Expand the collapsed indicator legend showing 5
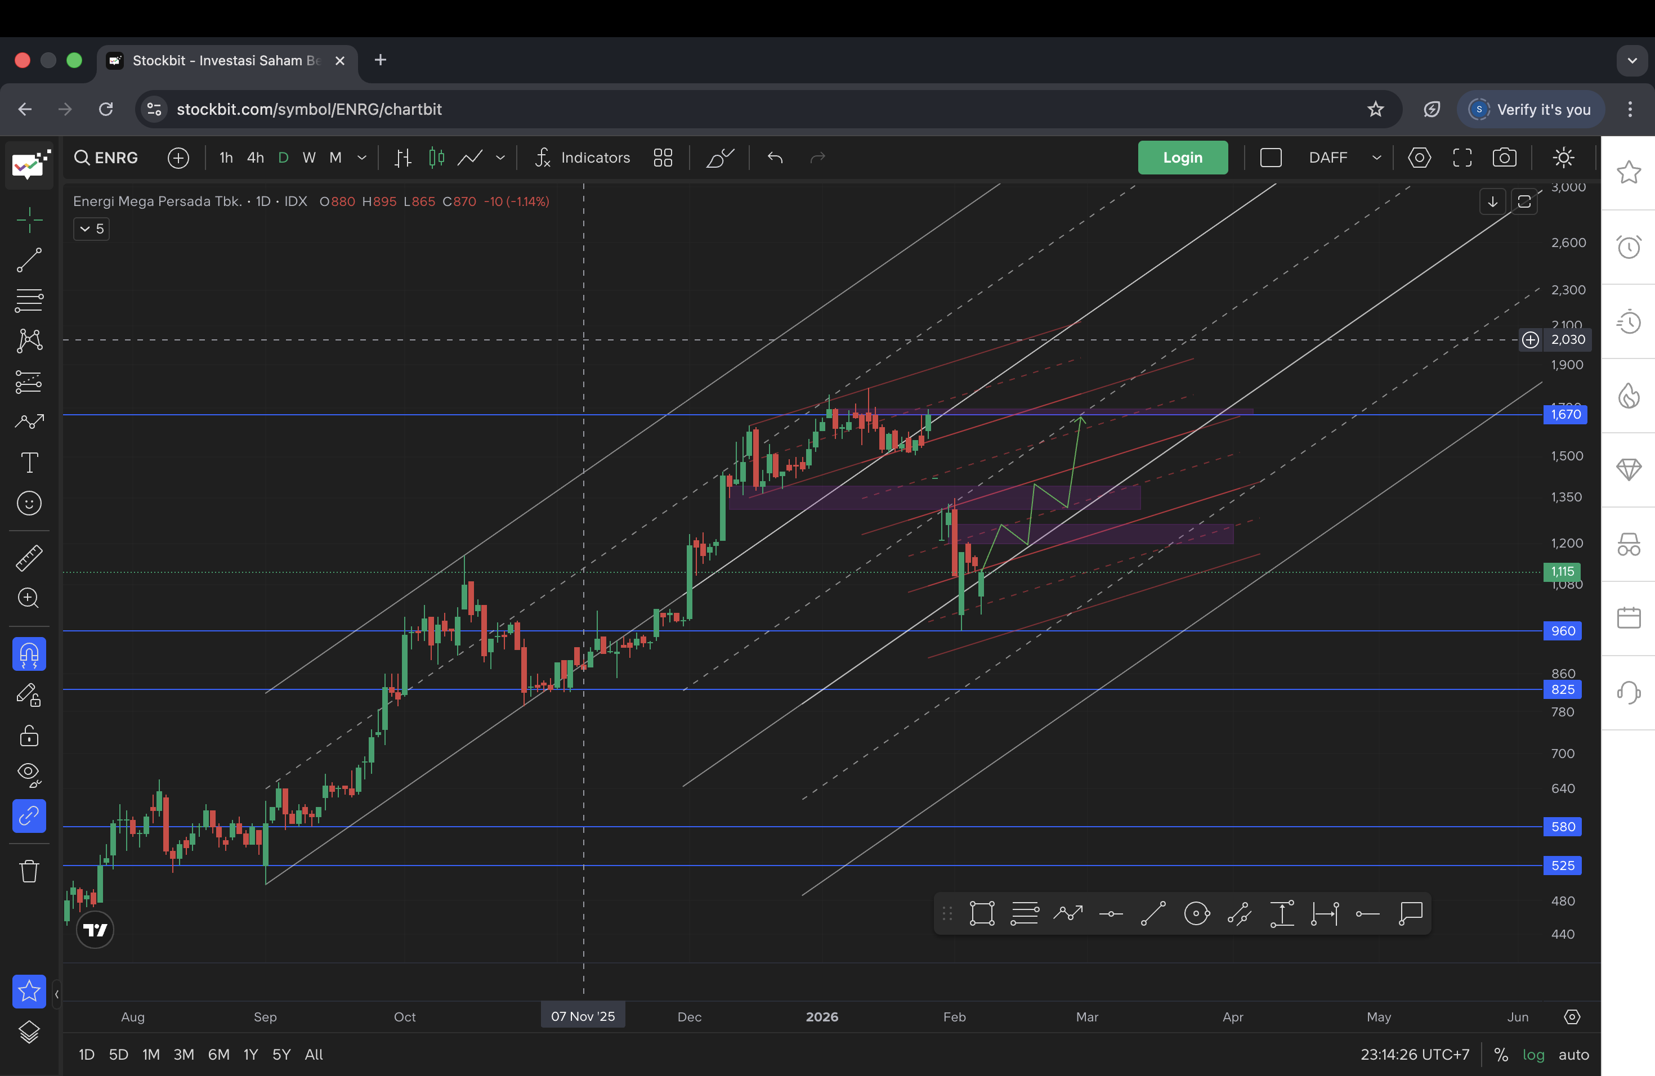This screenshot has height=1076, width=1655. (x=91, y=228)
